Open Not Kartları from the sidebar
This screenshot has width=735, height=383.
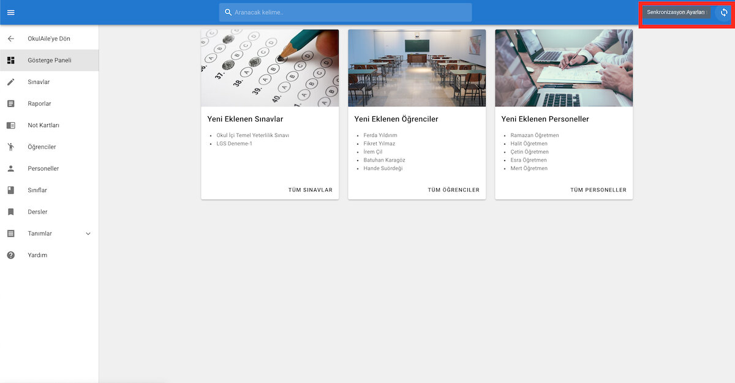pyautogui.click(x=49, y=125)
